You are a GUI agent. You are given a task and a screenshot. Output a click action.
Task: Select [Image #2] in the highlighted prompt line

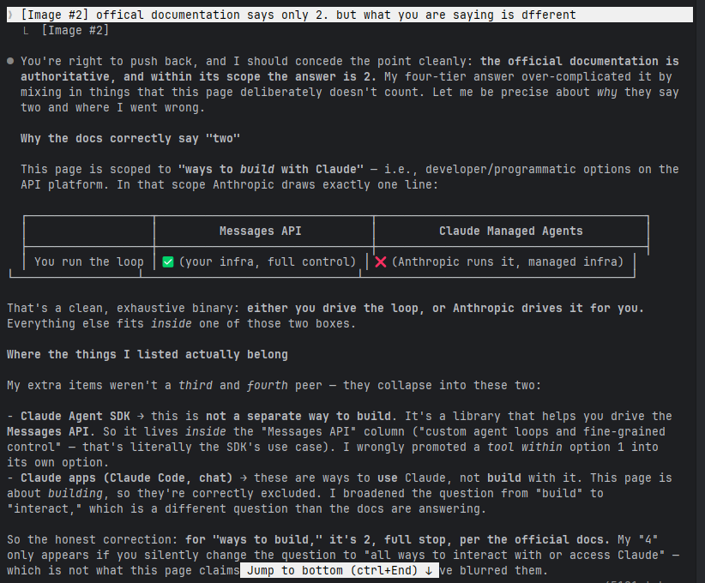tap(54, 15)
